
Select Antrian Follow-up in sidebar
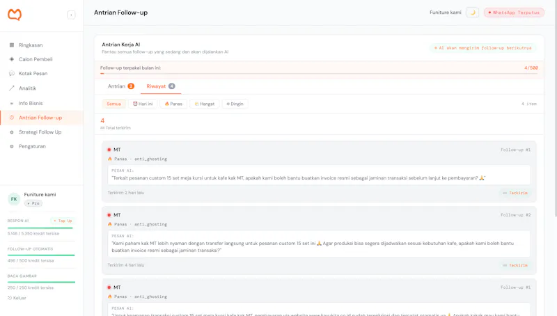[x=42, y=118]
